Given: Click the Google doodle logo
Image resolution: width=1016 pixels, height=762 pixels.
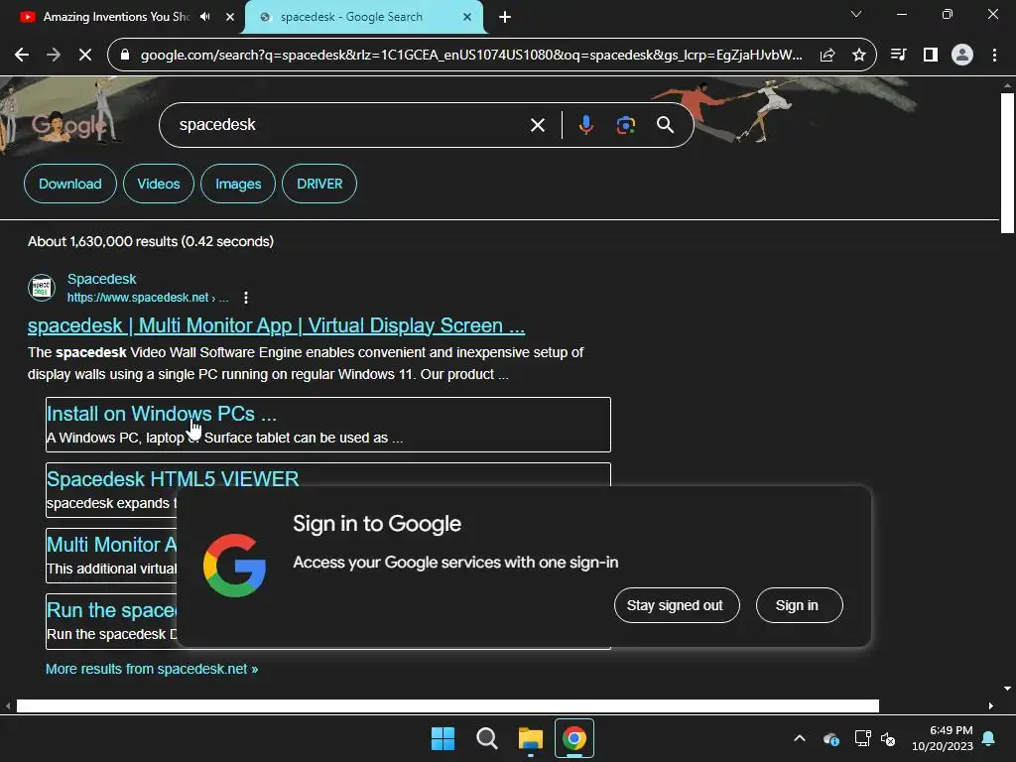Looking at the screenshot, I should coord(69,125).
